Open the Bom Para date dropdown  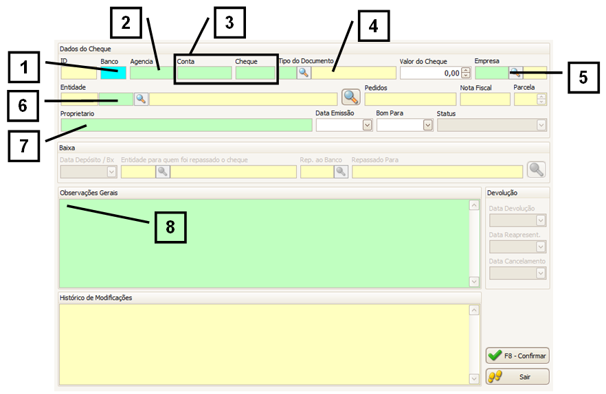pyautogui.click(x=428, y=125)
